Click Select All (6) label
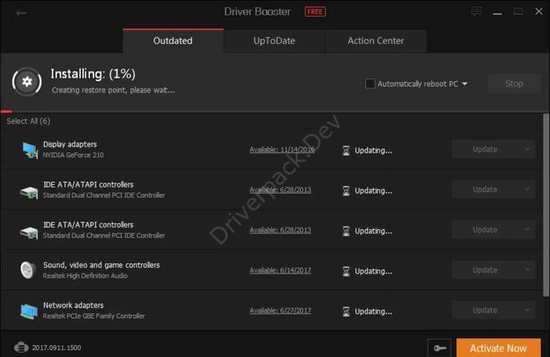Viewport: 550px width, 357px height. pos(28,122)
